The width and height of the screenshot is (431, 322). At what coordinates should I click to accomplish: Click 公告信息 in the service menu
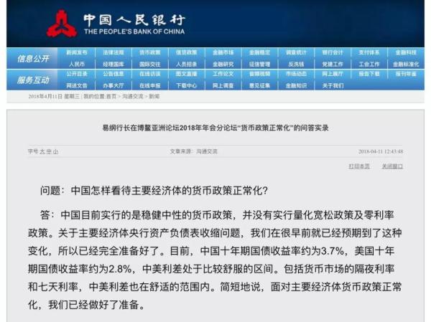pos(113,74)
